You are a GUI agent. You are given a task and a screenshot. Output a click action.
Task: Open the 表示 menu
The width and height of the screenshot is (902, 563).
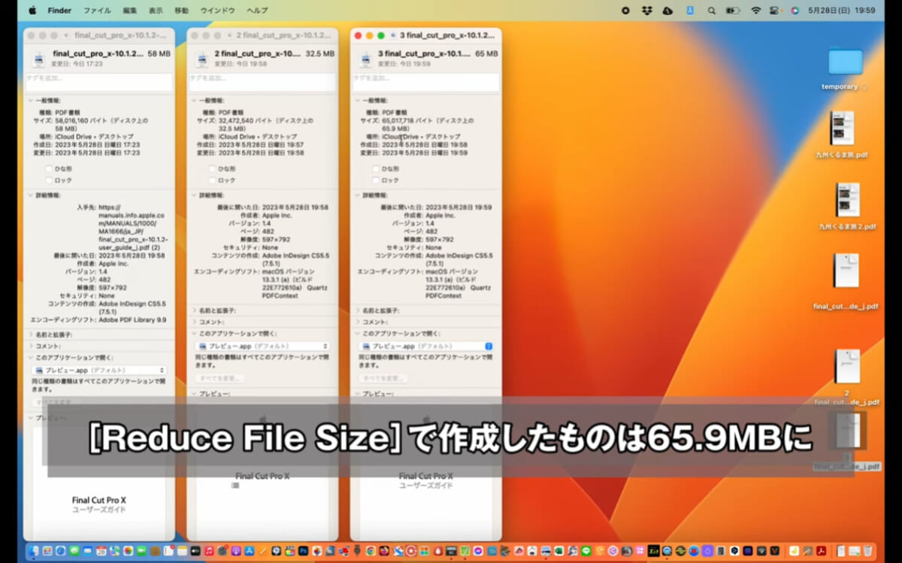[156, 11]
